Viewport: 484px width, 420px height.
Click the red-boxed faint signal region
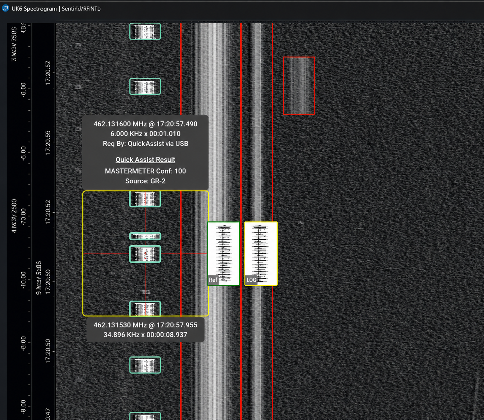299,86
